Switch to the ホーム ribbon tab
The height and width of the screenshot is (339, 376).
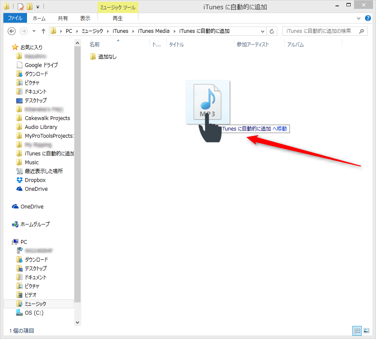tap(39, 18)
